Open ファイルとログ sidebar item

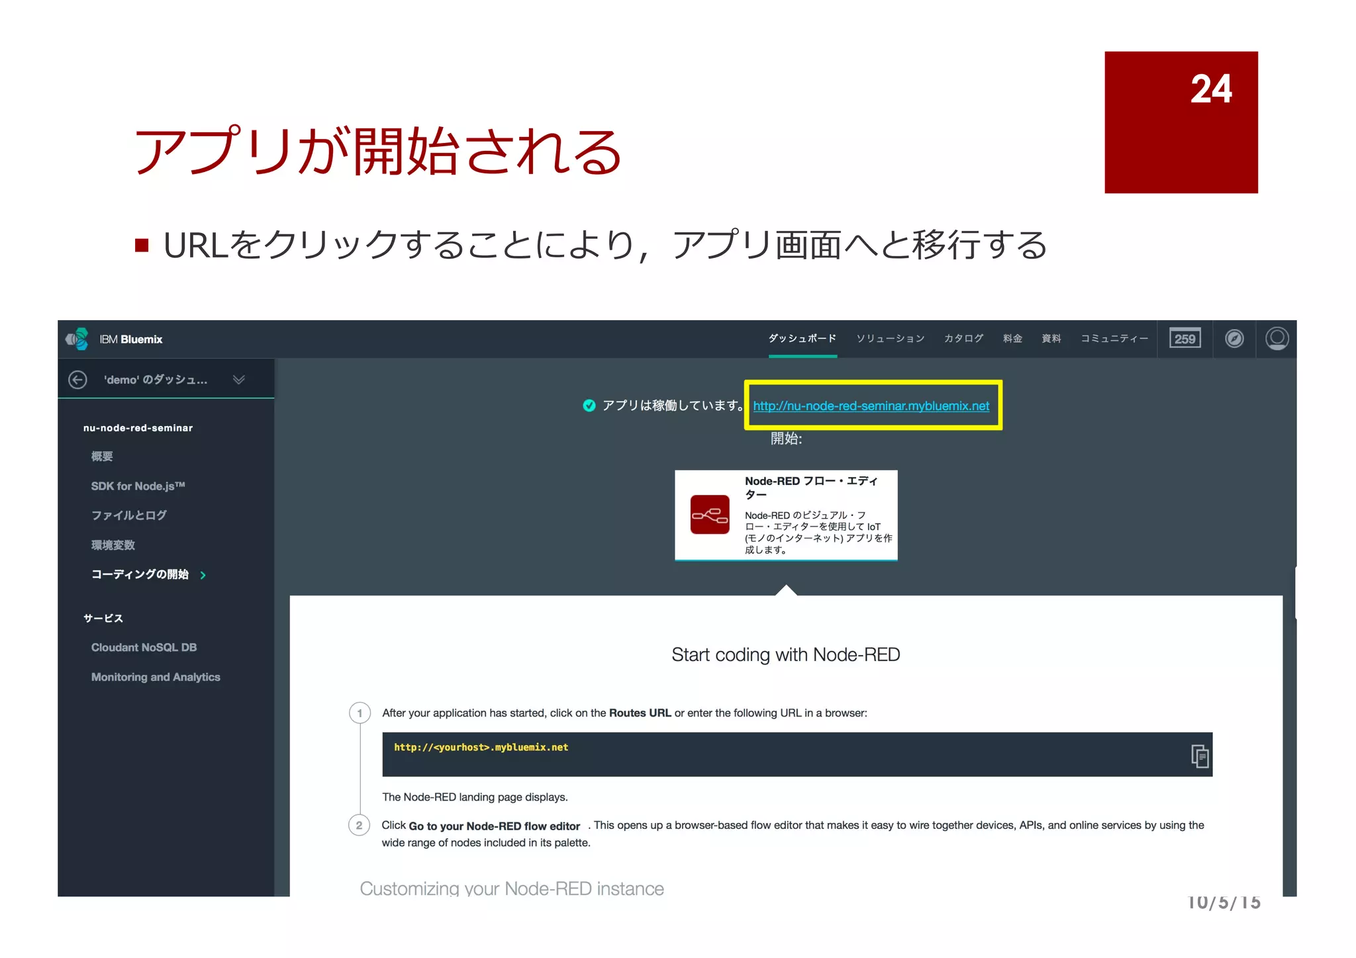[128, 515]
